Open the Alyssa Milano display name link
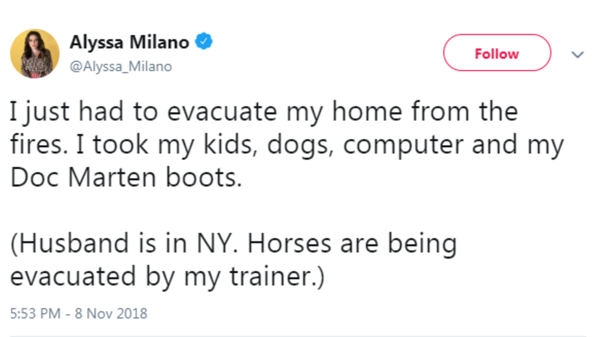599x337 pixels. tap(129, 43)
